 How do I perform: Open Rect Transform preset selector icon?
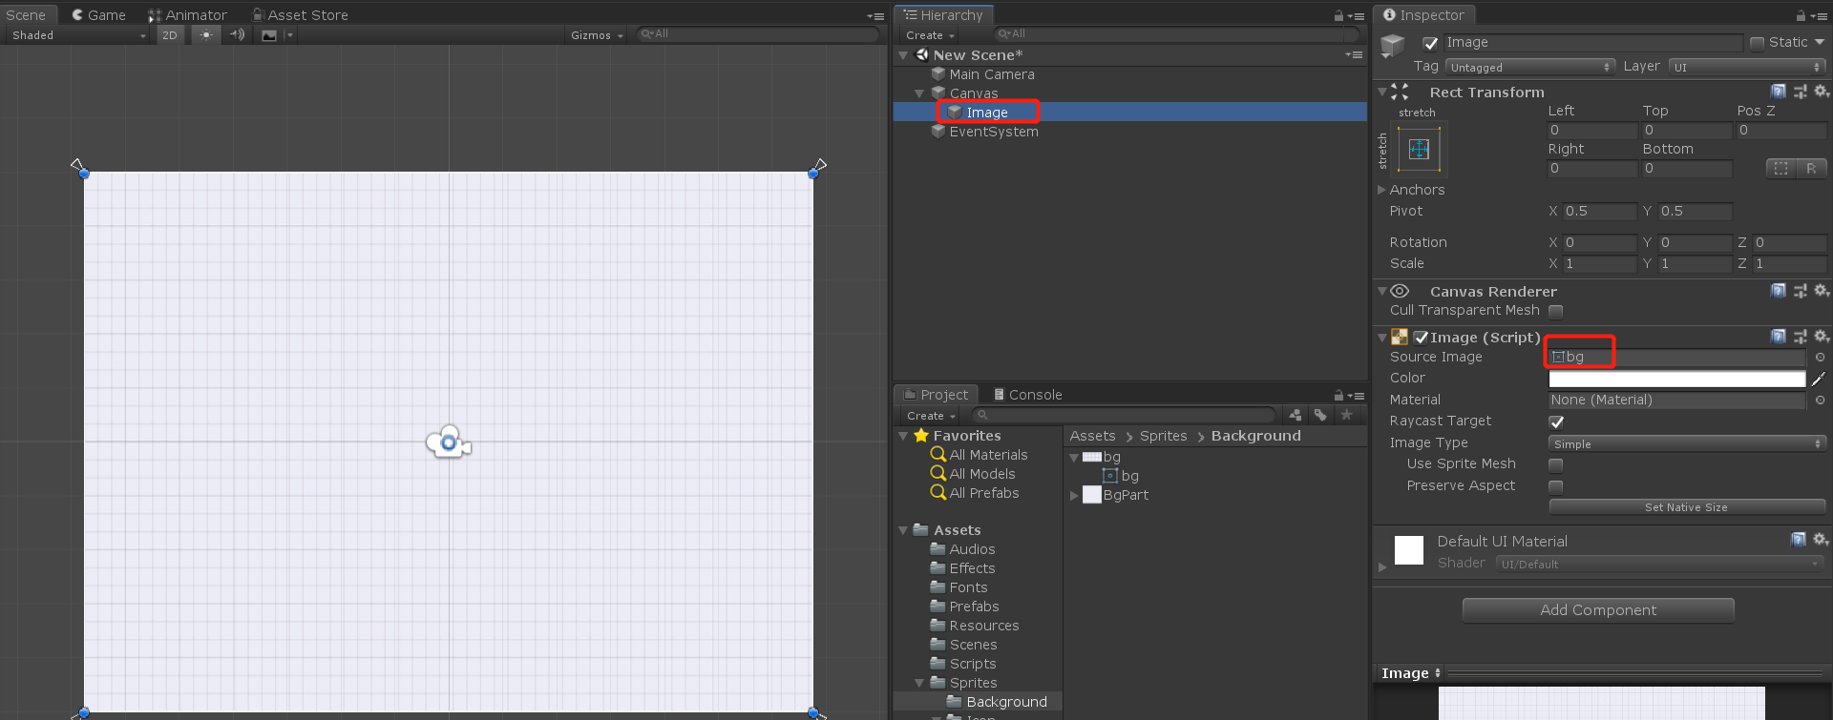(x=1801, y=92)
